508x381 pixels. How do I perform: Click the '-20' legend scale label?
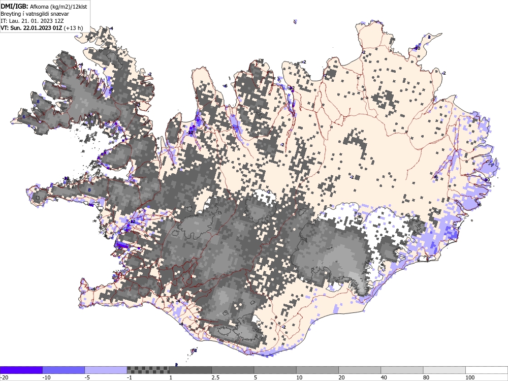(x=4, y=377)
